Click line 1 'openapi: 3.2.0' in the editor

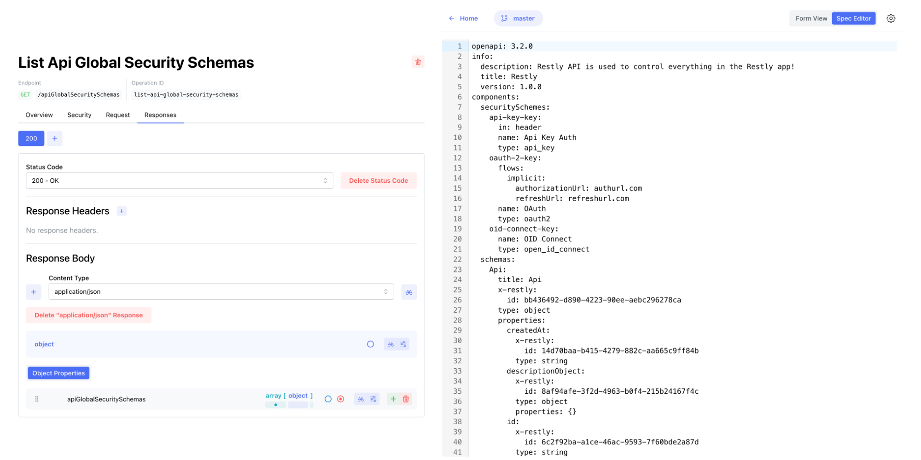502,46
